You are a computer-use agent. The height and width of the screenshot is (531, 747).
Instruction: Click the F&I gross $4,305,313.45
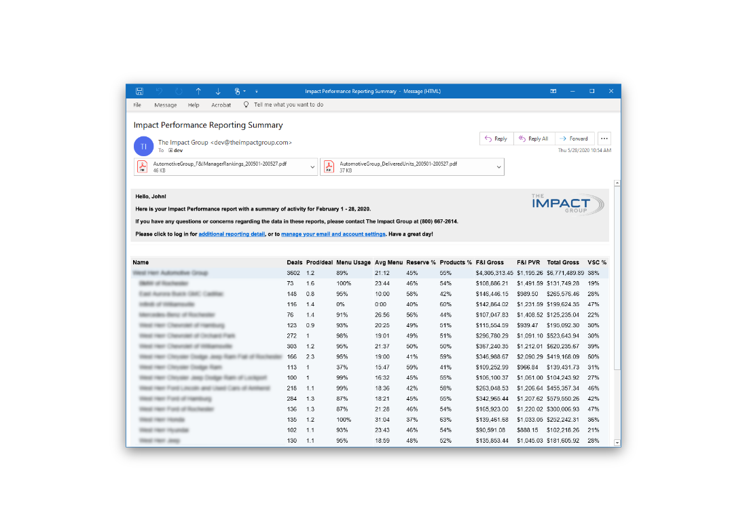click(x=494, y=274)
